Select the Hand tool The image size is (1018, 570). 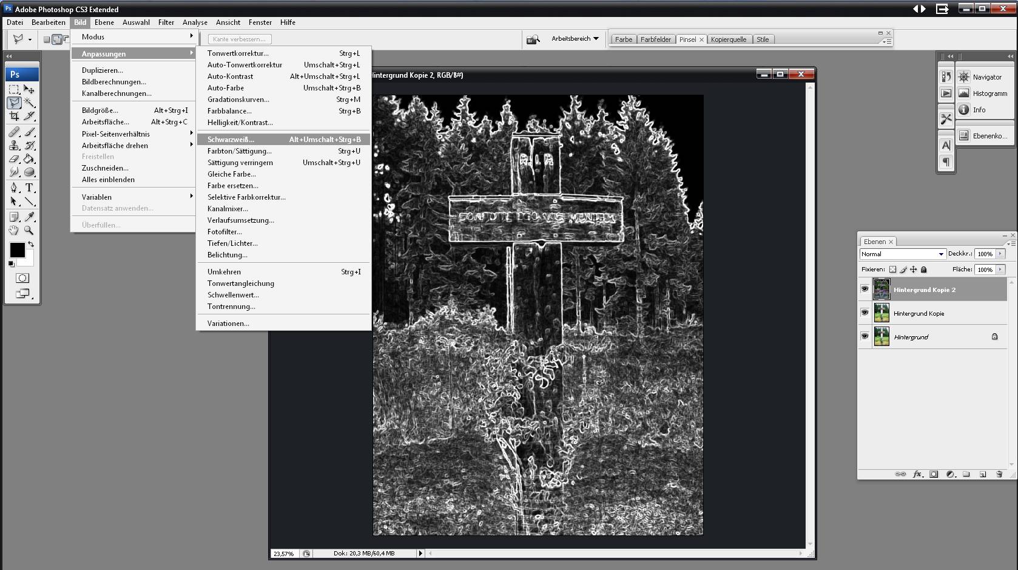(14, 231)
